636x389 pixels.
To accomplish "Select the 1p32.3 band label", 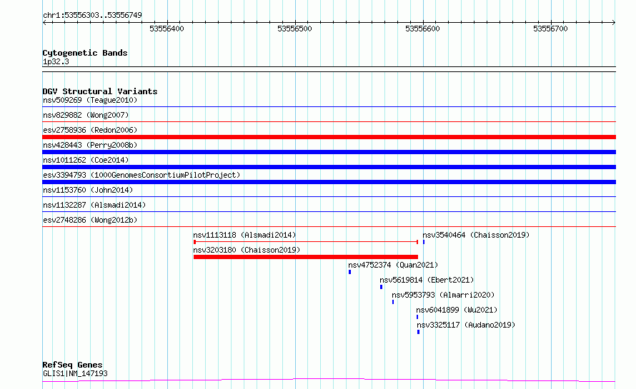I will [56, 61].
